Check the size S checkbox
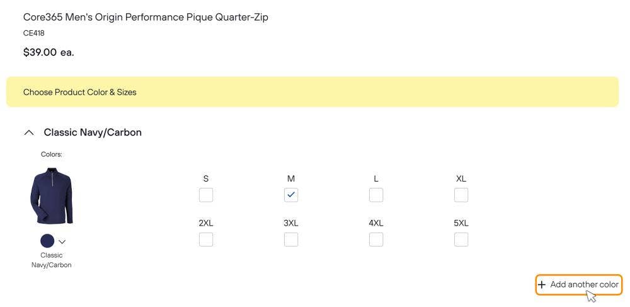The height and width of the screenshot is (307, 630). tap(206, 195)
